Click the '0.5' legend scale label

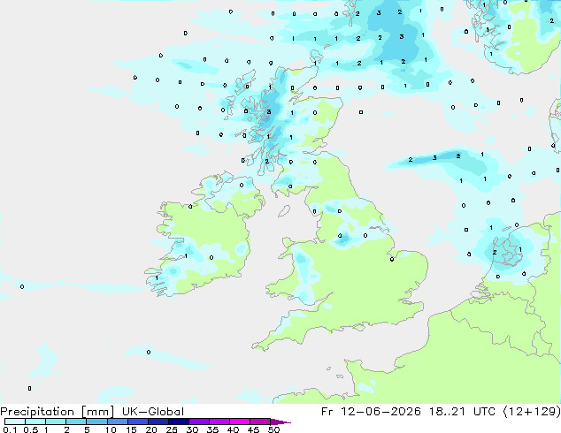(30, 429)
